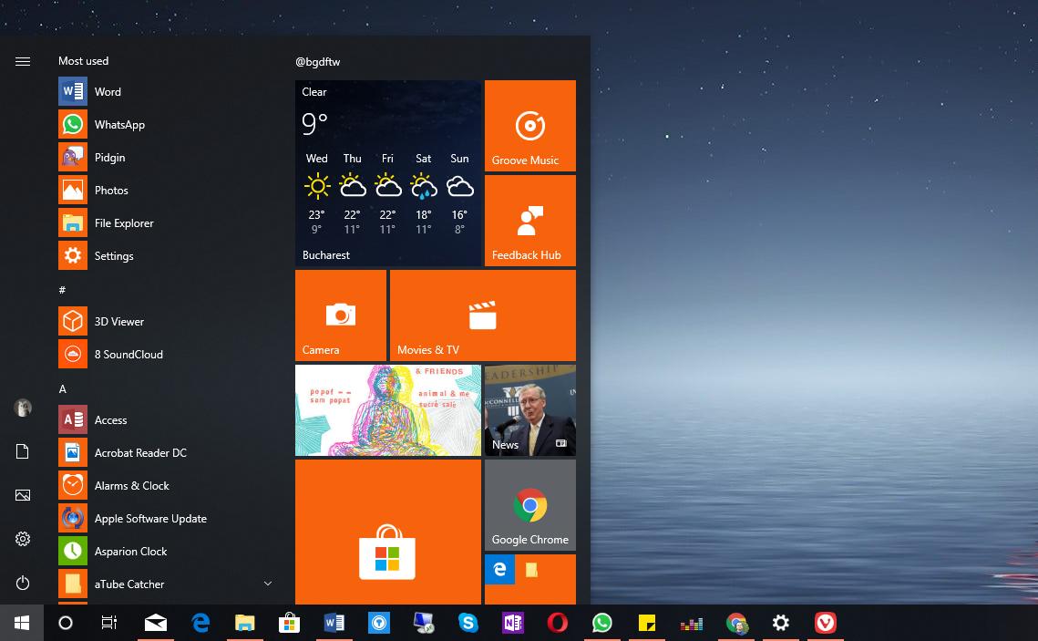Launch Opera from the taskbar
1038x641 pixels.
pos(558,623)
